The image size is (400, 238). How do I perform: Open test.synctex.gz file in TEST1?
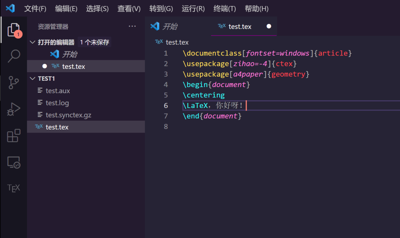86,115
